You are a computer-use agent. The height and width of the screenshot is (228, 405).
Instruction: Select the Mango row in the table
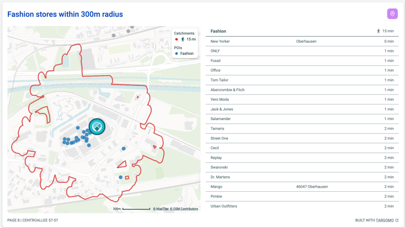coord(302,186)
